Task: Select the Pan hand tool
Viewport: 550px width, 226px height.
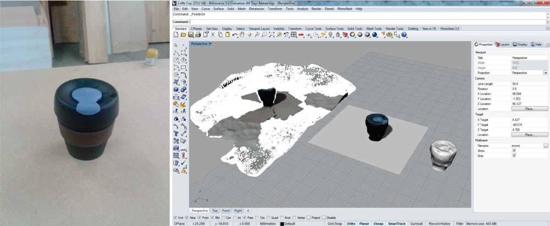Action: point(241,35)
